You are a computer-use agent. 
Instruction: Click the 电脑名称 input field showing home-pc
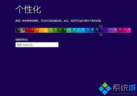point(37,45)
